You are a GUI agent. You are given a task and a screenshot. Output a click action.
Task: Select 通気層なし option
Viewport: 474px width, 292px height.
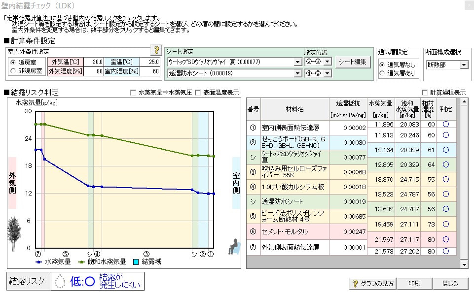pyautogui.click(x=382, y=65)
